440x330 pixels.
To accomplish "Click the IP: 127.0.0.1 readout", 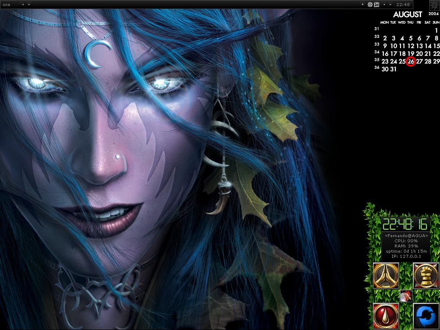I will tap(406, 256).
